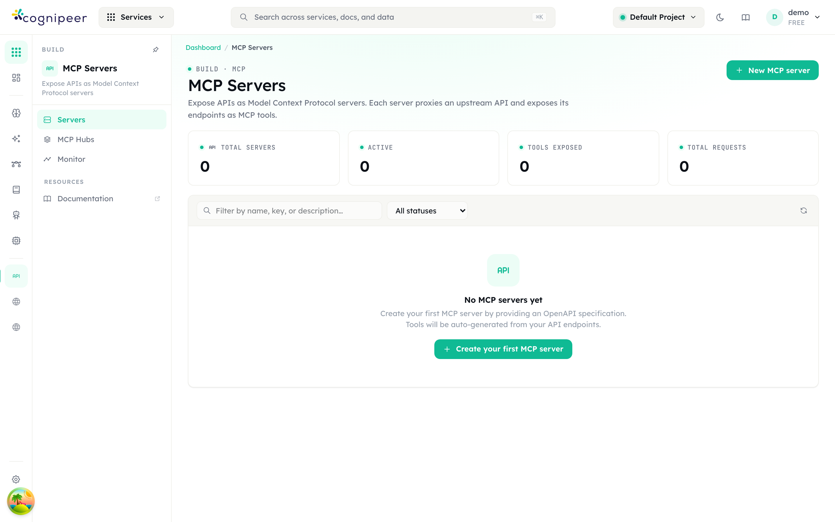
Task: Click the RESOURCES section label
Action: (x=64, y=182)
